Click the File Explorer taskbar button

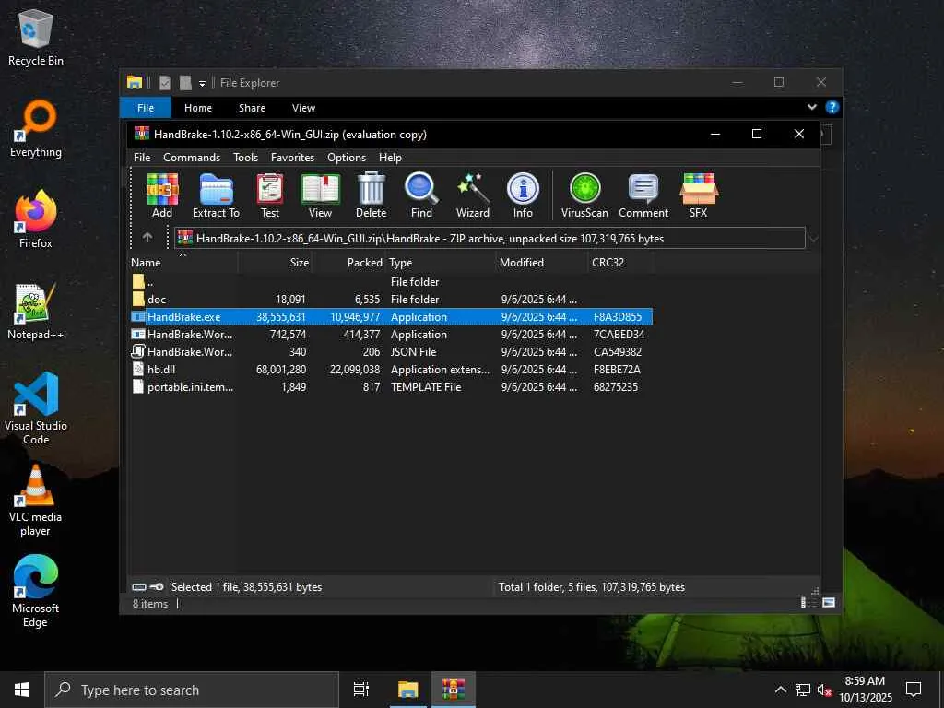[408, 690]
